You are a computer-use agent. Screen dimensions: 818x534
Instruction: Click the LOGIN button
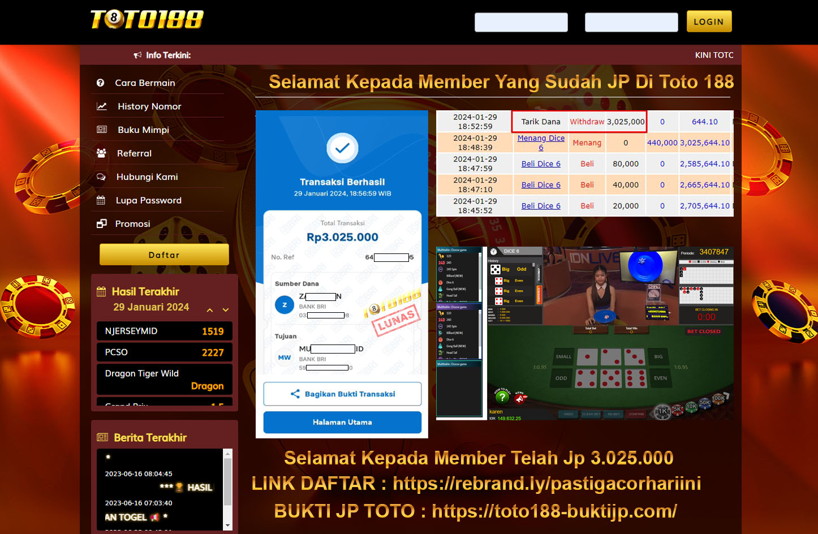tap(709, 21)
